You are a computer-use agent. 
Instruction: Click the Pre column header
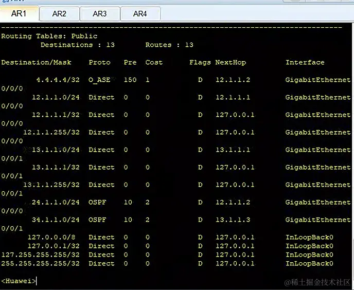(130, 63)
